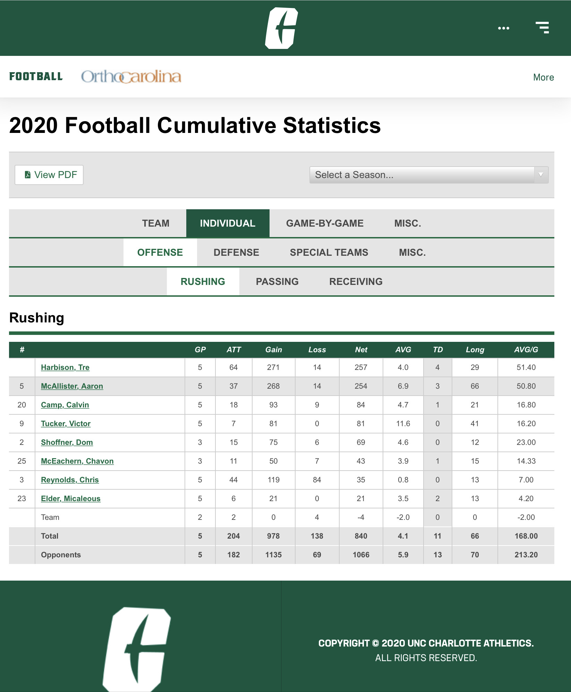This screenshot has width=571, height=692.
Task: Switch to the Team statistics tab
Action: (155, 223)
